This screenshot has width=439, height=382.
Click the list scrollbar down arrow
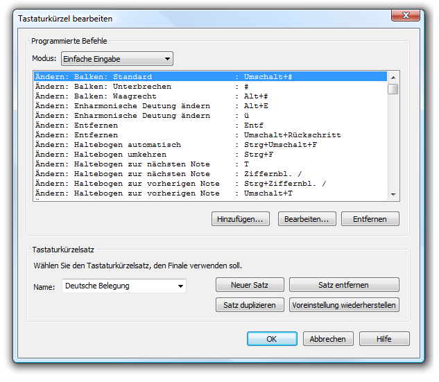click(393, 195)
